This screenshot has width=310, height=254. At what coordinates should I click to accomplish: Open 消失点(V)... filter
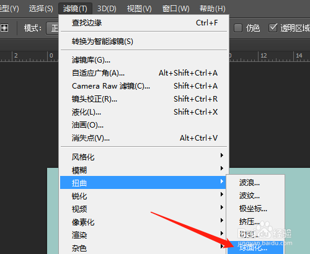[x=144, y=138]
